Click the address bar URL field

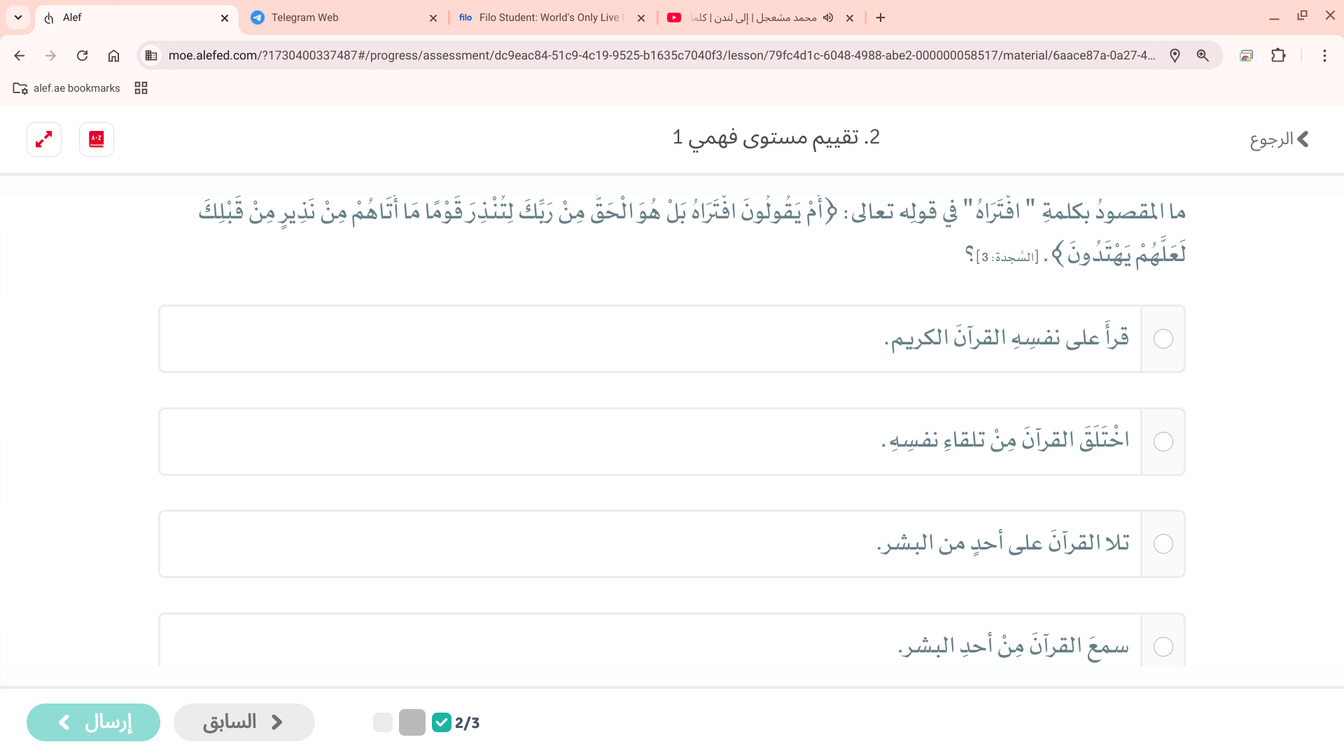(x=658, y=55)
